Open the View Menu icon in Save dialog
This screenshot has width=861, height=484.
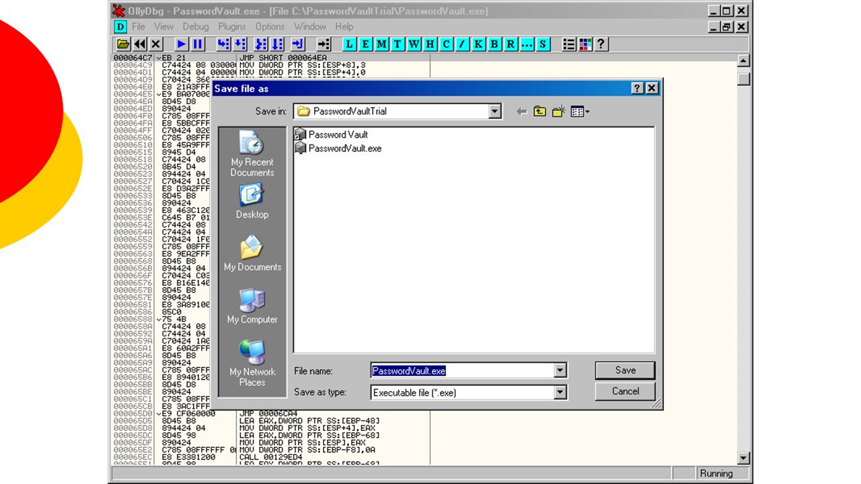579,112
